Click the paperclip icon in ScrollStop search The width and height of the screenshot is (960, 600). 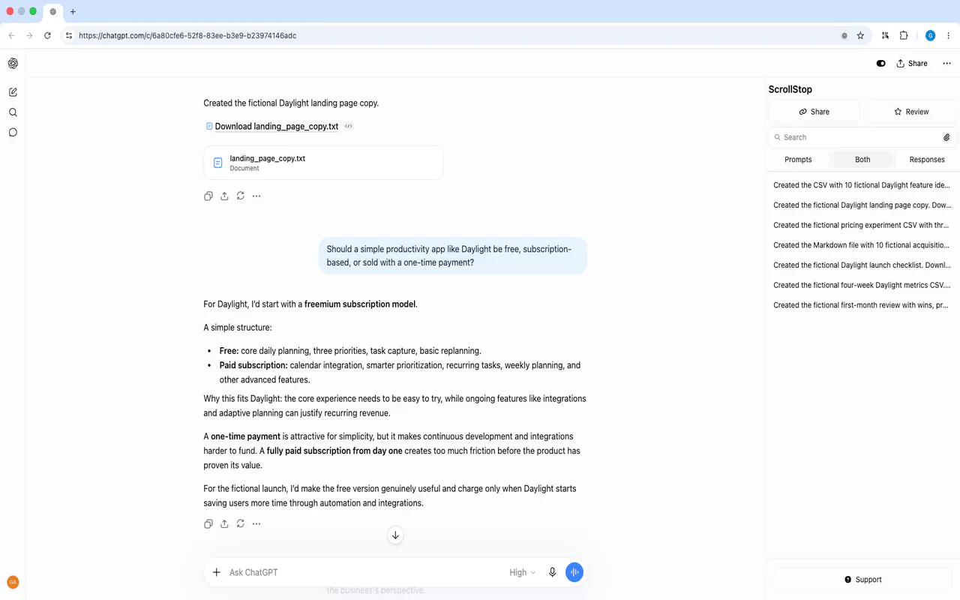pos(946,137)
